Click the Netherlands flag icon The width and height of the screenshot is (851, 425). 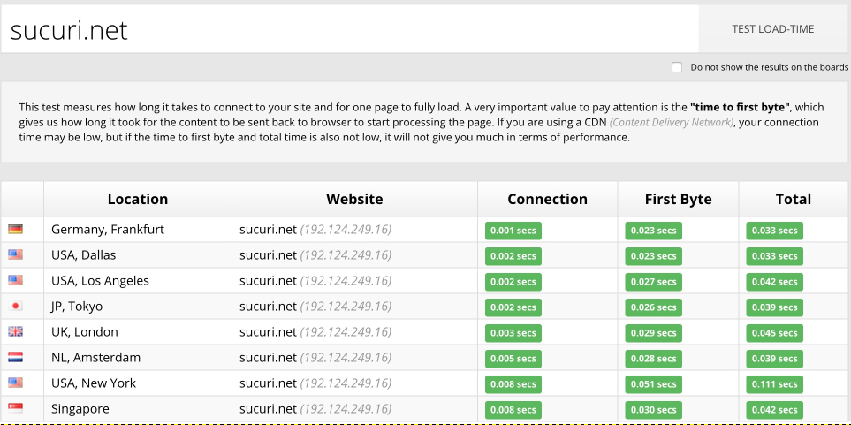(15, 357)
